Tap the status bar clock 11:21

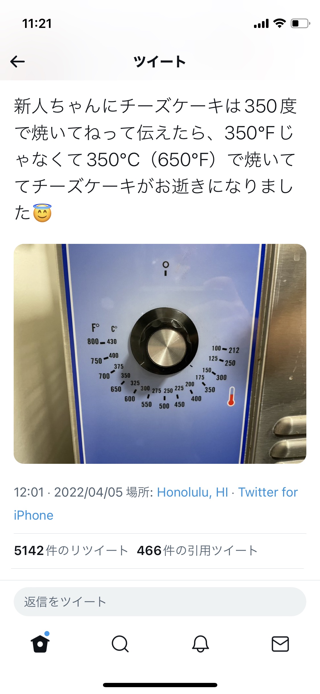37,24
